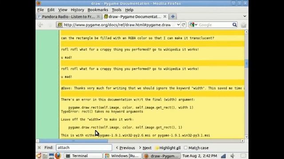284x159 pixels.
Task: Open a new tab with plus button
Action: pyautogui.click(x=173, y=16)
